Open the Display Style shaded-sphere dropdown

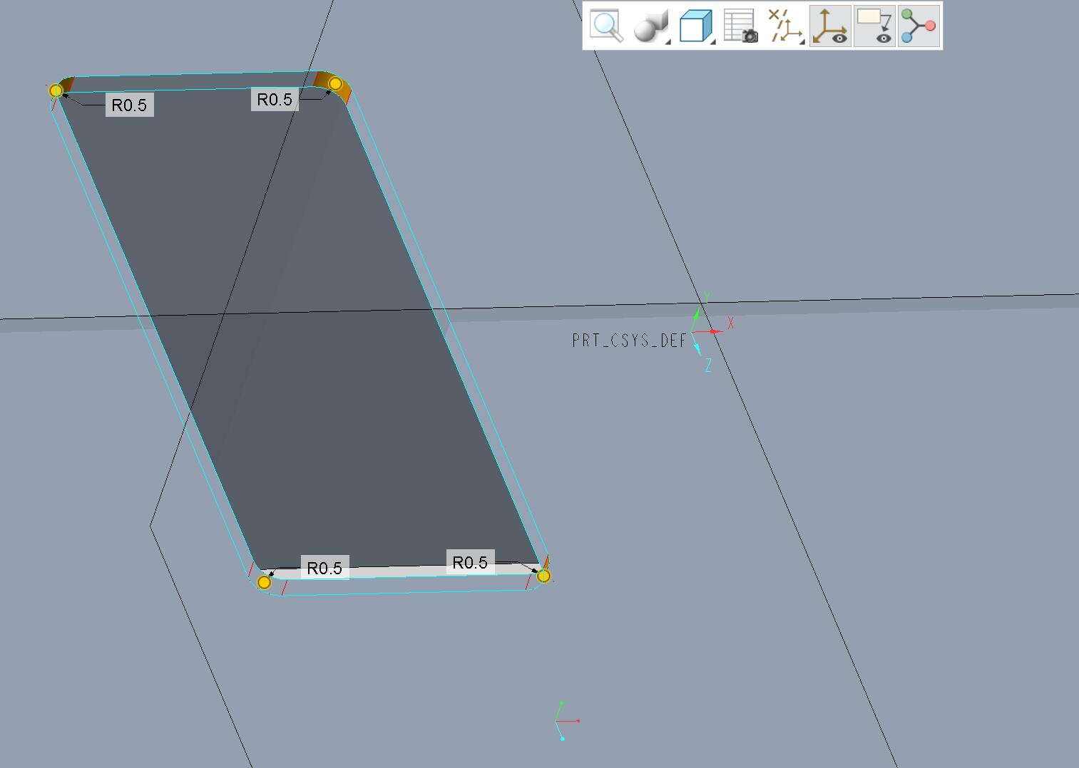tap(652, 26)
